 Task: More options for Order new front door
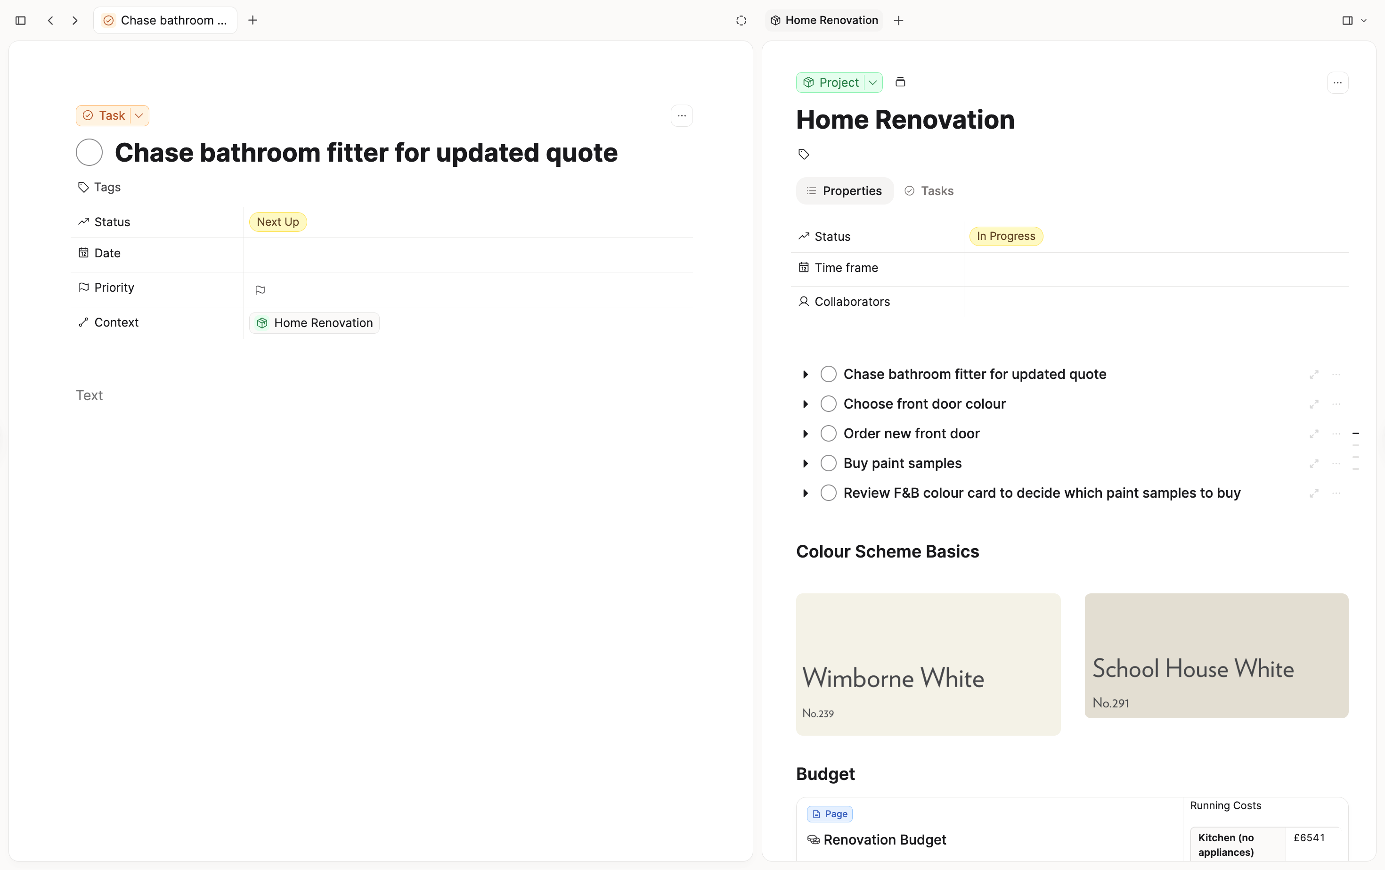point(1336,434)
